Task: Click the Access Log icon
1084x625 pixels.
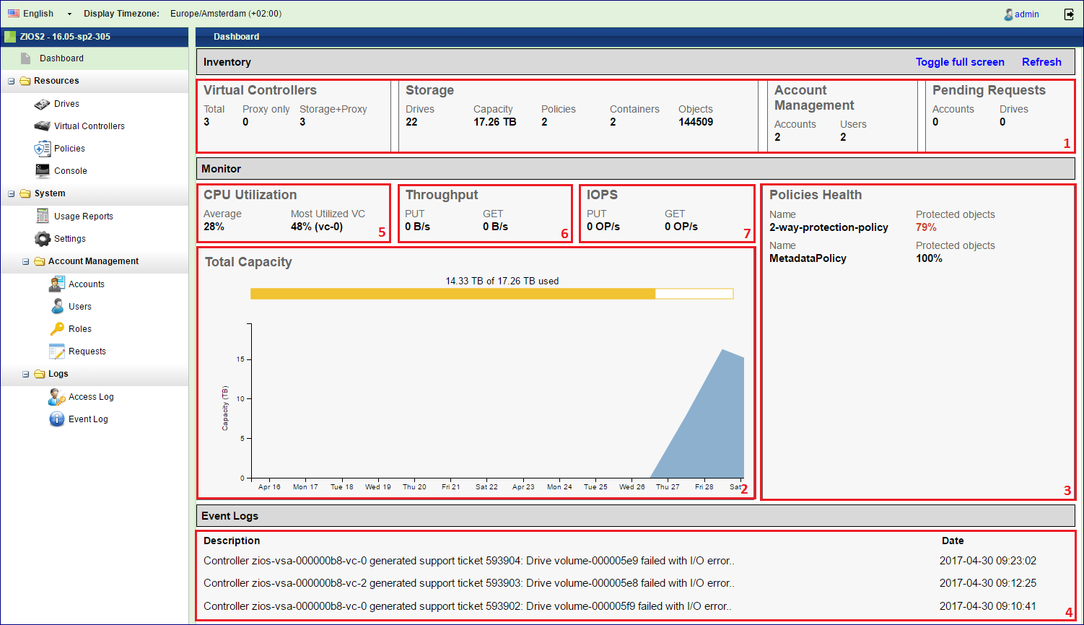Action: [57, 396]
